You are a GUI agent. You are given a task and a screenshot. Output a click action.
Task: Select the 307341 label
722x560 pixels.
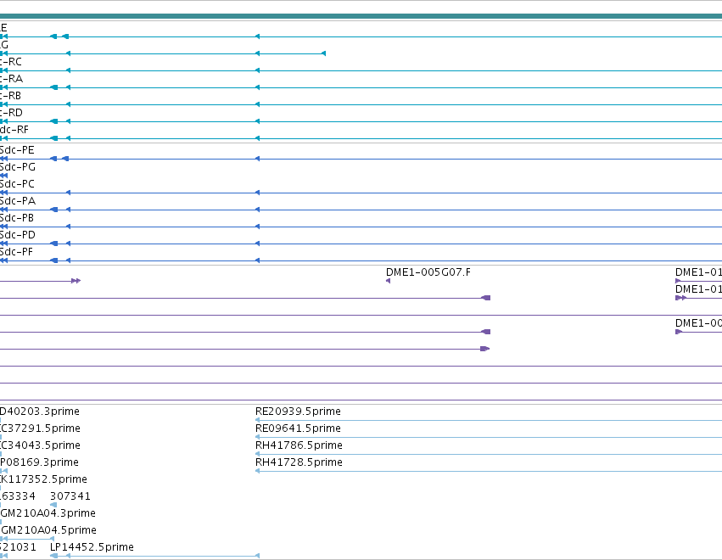[x=70, y=496]
